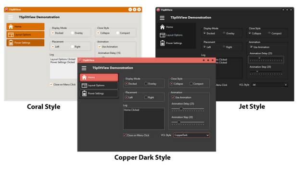The height and width of the screenshot is (175, 304).
Task: Click Layout Options icon in Copper Dark window
Action: (84, 85)
